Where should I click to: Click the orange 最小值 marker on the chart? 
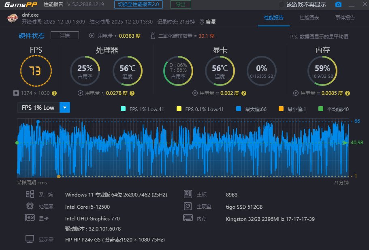pos(59,176)
